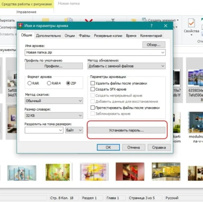The height and width of the screenshot is (202, 203).
Task: Switch to the Общие tab
Action: coord(26,35)
